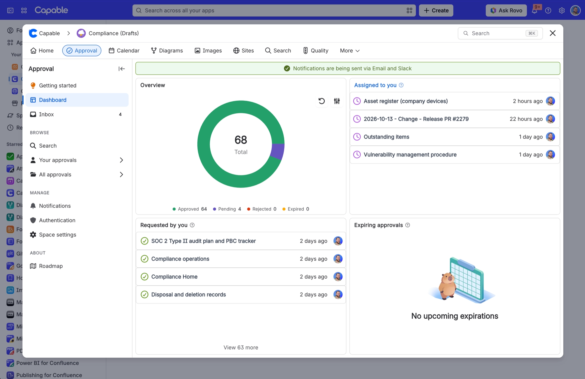The image size is (585, 379).
Task: Click the Ask Rovo button
Action: click(x=506, y=11)
